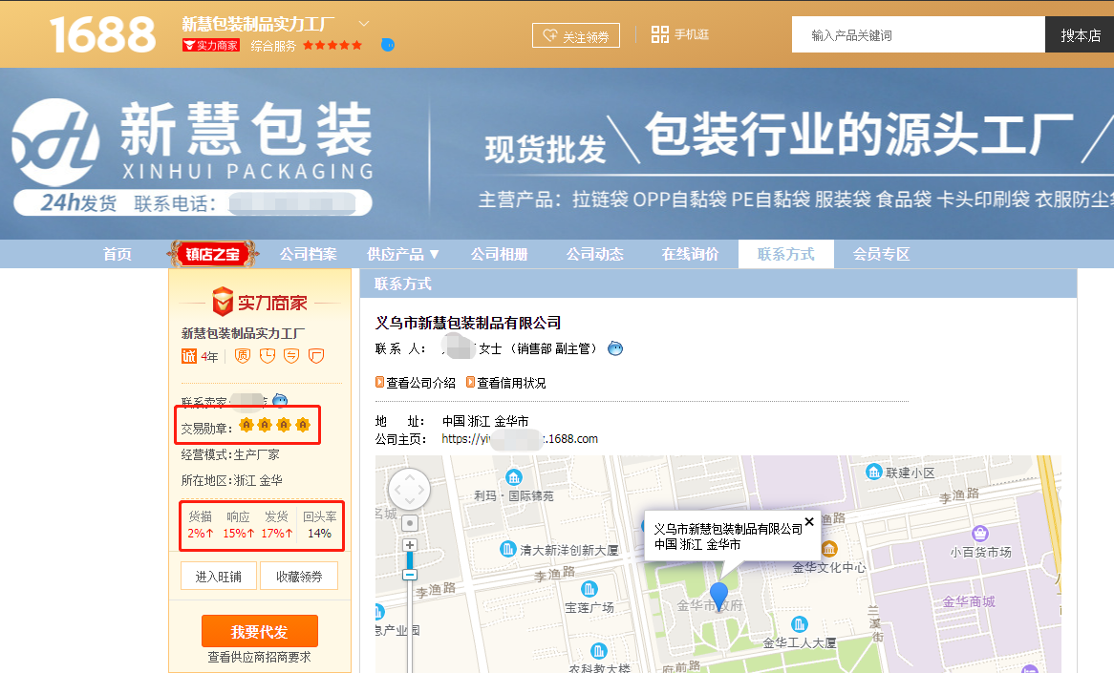
Task: Click the 宝莲广场 map marker icon
Action: [589, 589]
